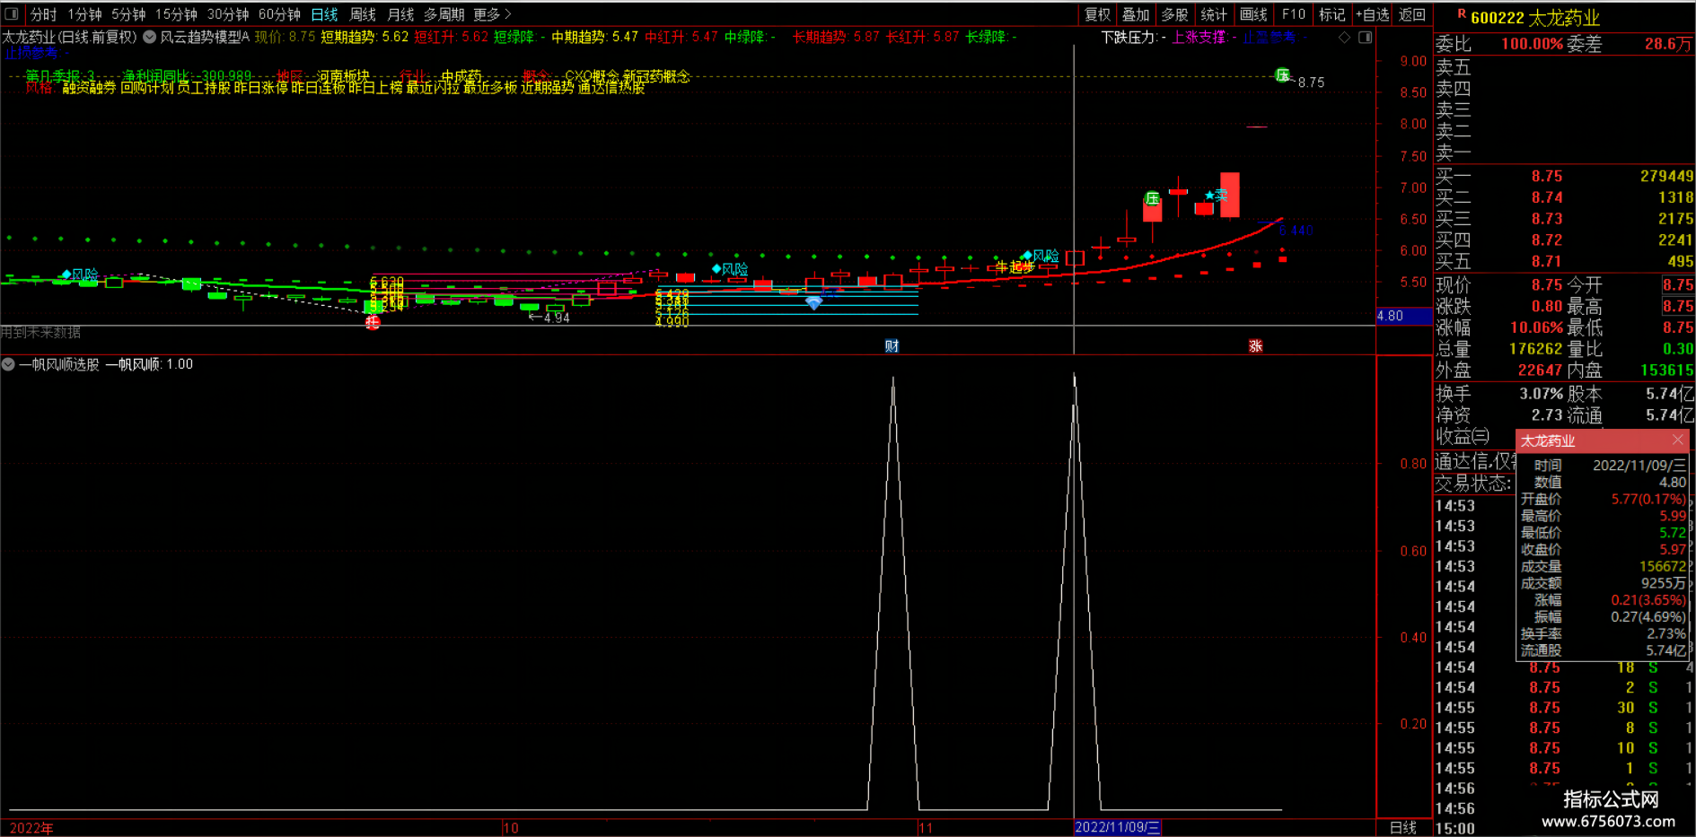Switch to the 周线 weekly tab
The image size is (1696, 837).
click(363, 14)
